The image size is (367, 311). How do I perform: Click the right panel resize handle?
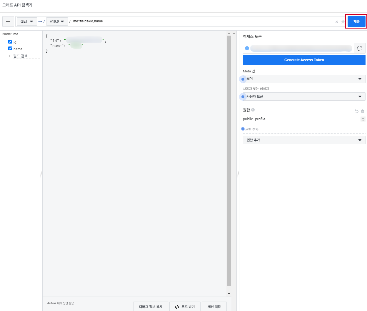[238, 174]
